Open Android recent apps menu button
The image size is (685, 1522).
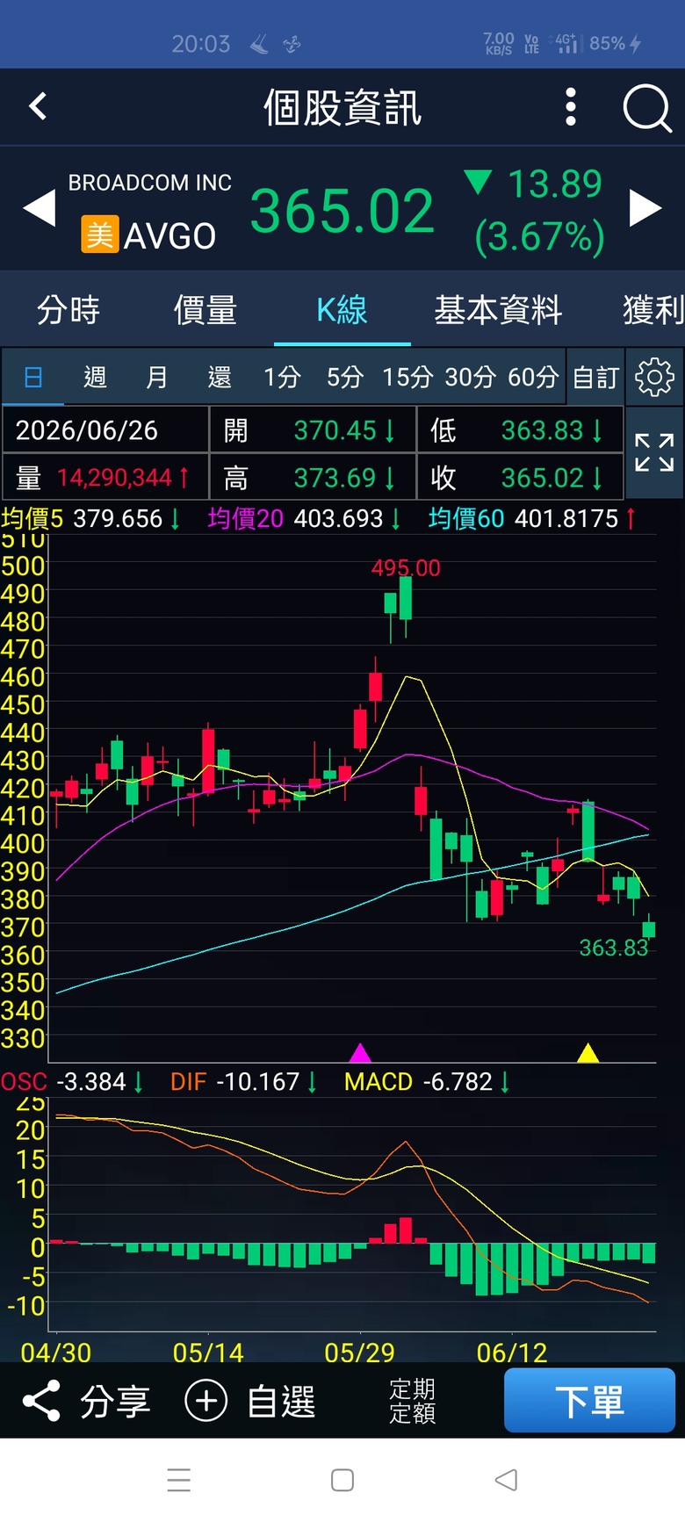click(179, 1480)
